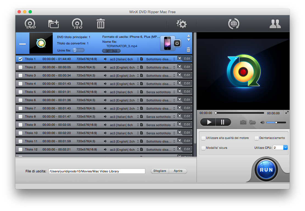This screenshot has width=305, height=211.
Task: Click the Aprire button
Action: click(178, 171)
